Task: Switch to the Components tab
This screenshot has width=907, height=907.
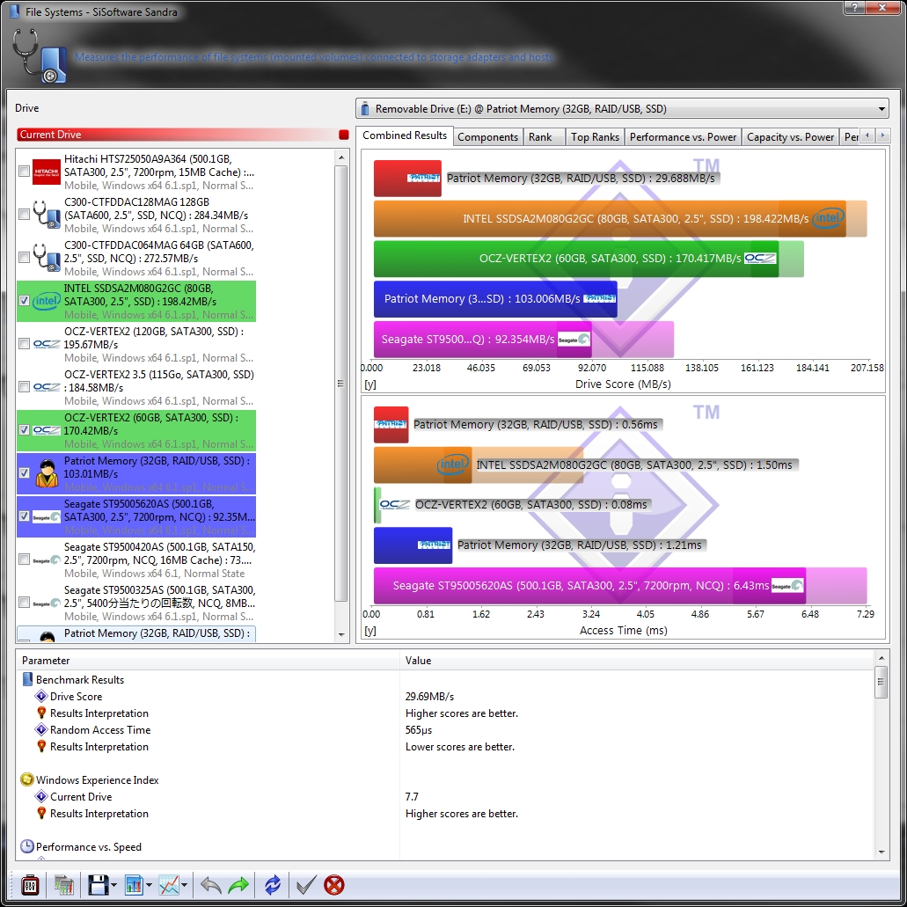Action: point(487,137)
